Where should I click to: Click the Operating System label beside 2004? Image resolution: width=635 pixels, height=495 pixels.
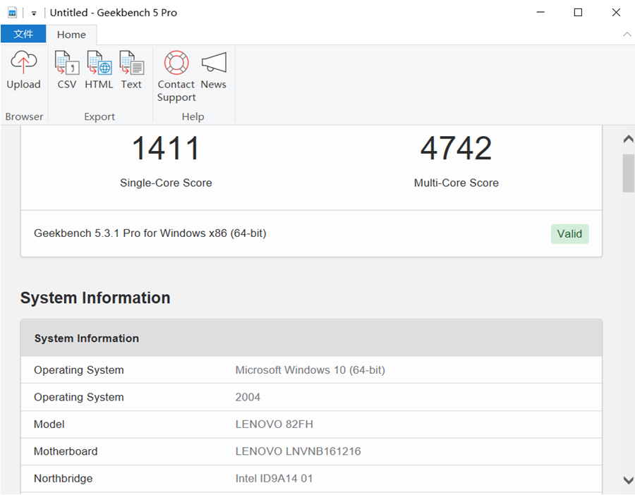pos(79,397)
